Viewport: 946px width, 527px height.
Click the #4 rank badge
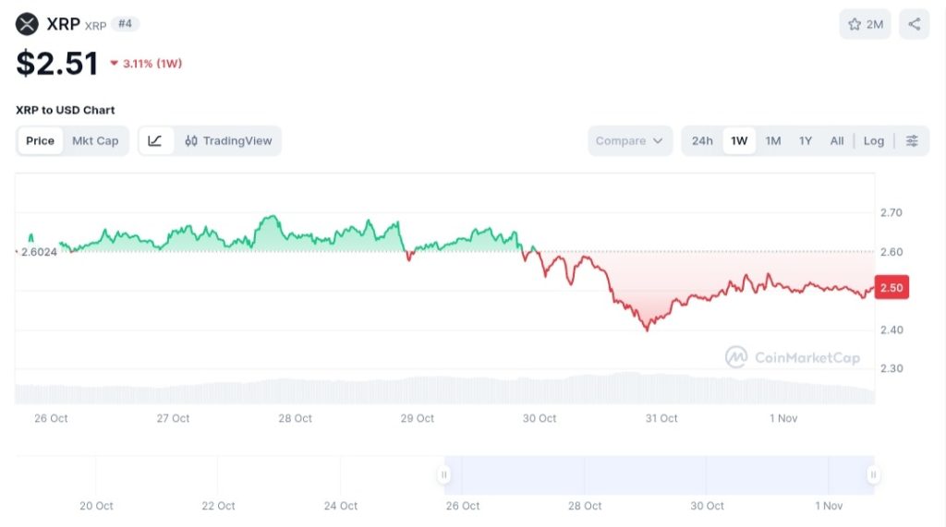click(126, 24)
